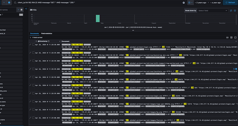Clear the search query with the X icon
The image size is (238, 126).
[x=184, y=3]
